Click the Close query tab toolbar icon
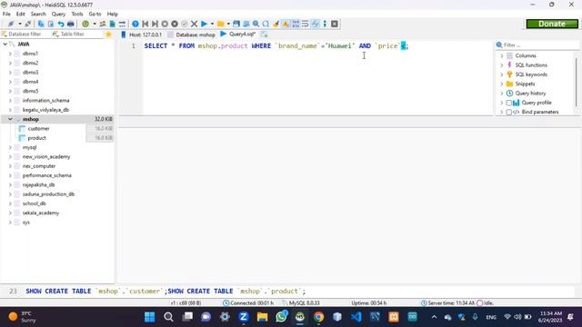 (x=335, y=25)
